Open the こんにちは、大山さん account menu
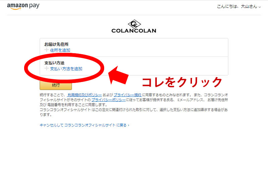Image resolution: width=268 pixels, height=182 pixels. point(239,6)
